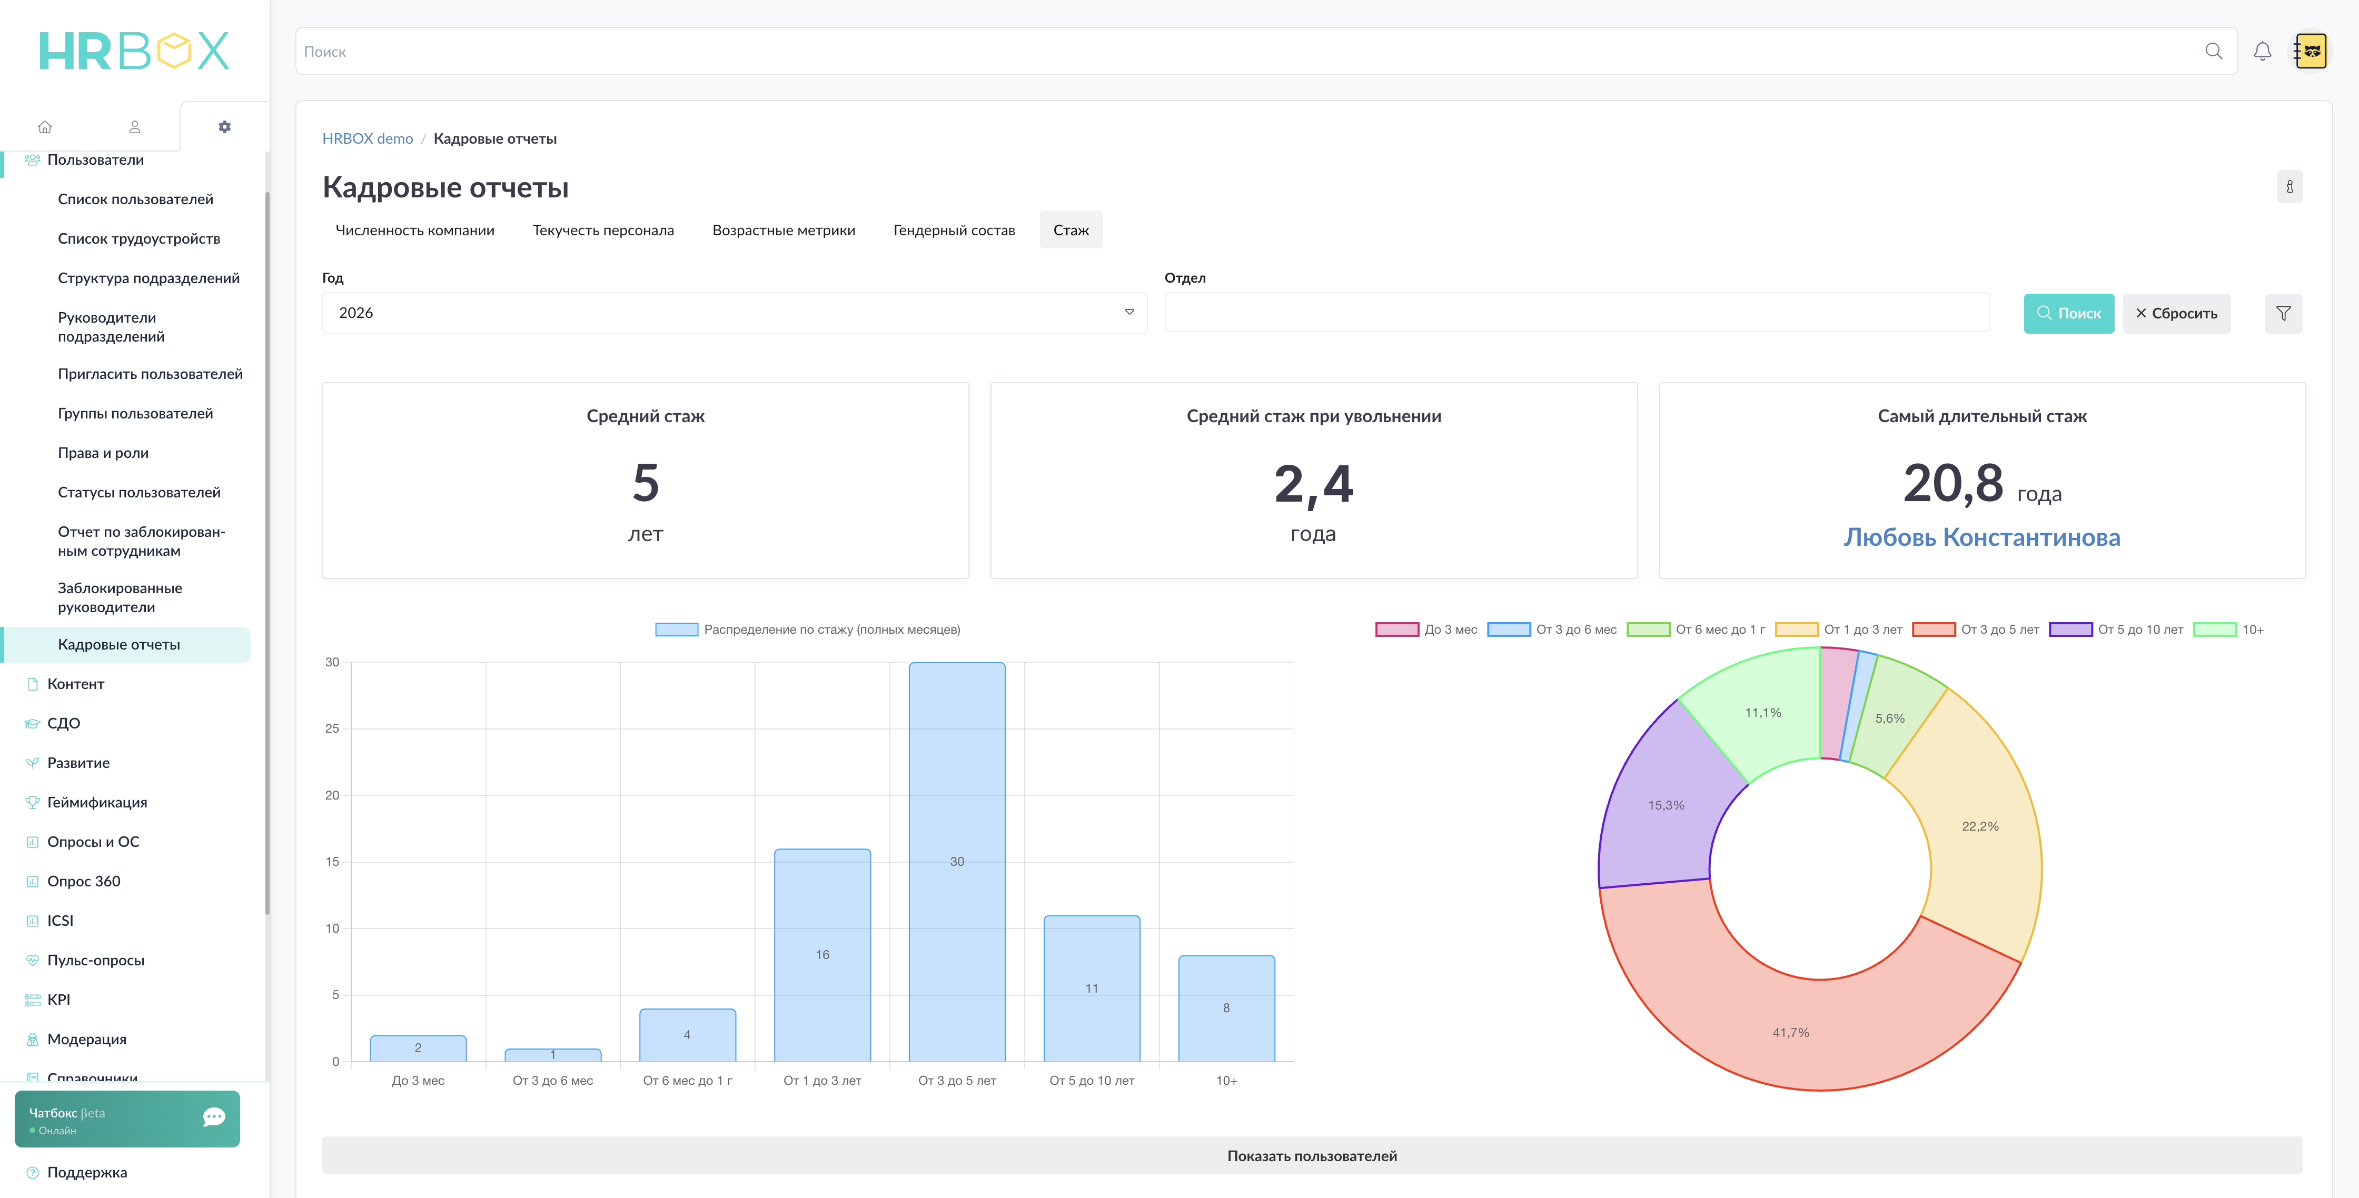2359x1198 pixels.
Task: Toggle 'До 3 мес' legend in donut chart
Action: (1426, 630)
